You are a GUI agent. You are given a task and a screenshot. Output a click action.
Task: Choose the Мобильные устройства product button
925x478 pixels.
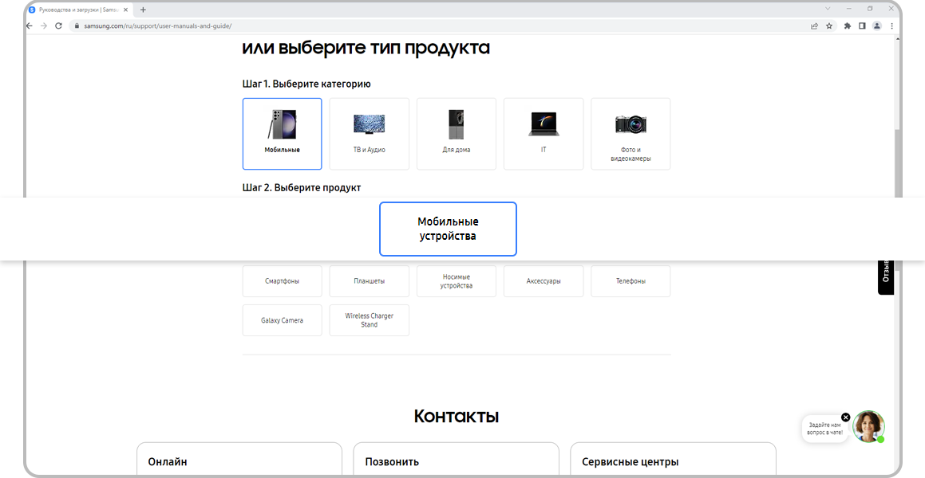[x=448, y=229]
